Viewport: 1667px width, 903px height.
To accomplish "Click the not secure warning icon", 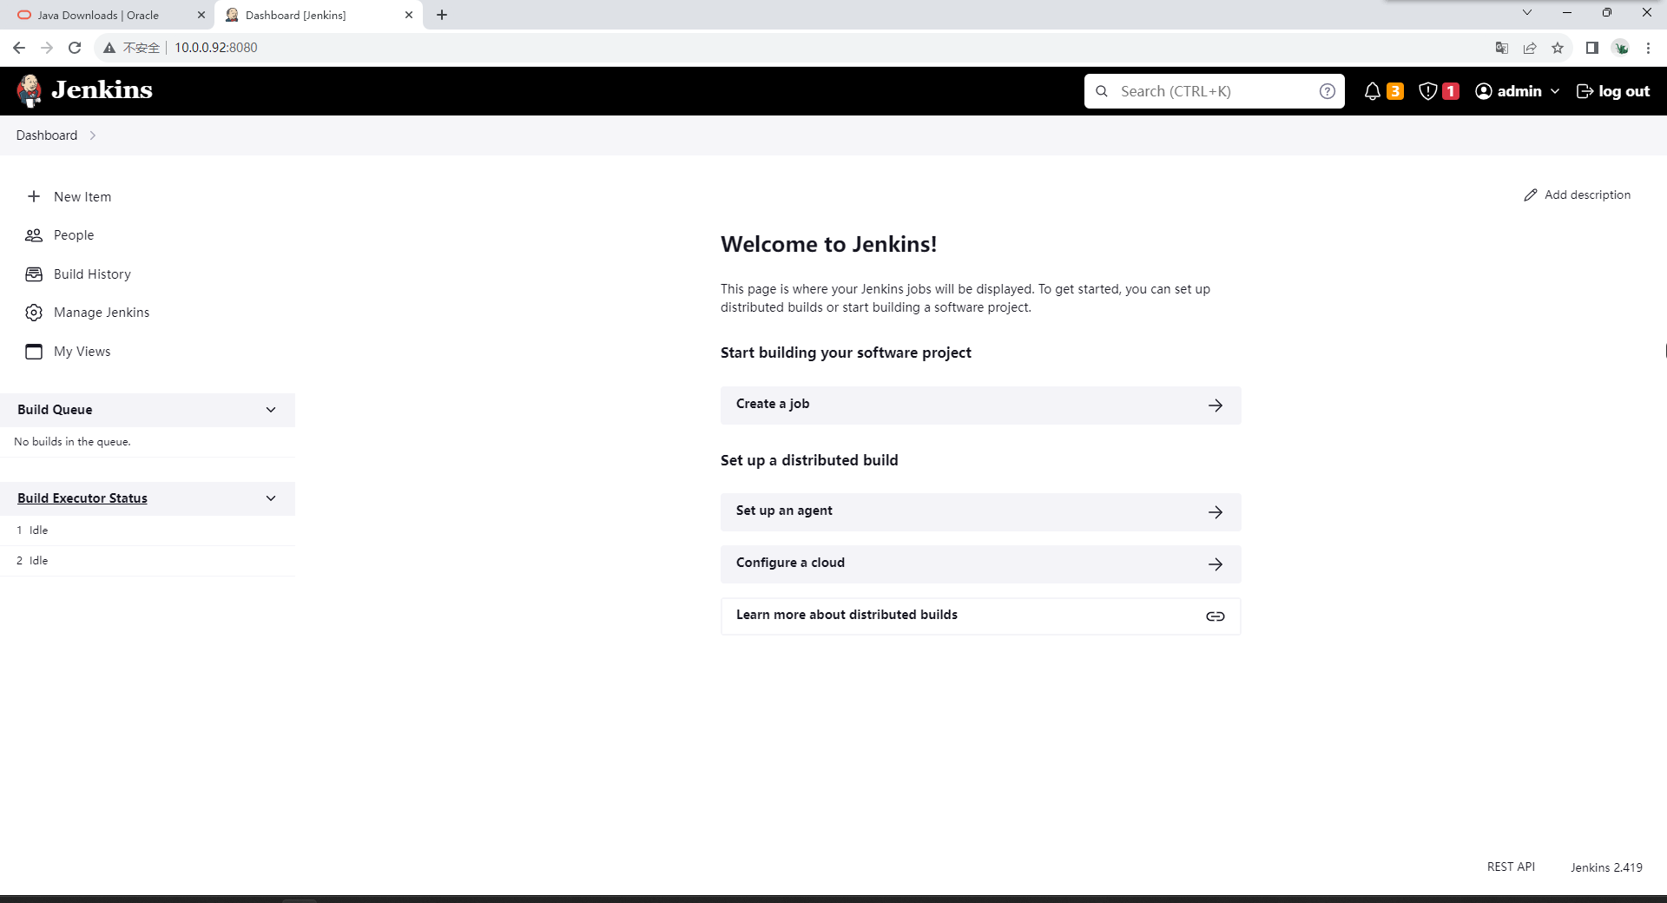I will (x=109, y=48).
